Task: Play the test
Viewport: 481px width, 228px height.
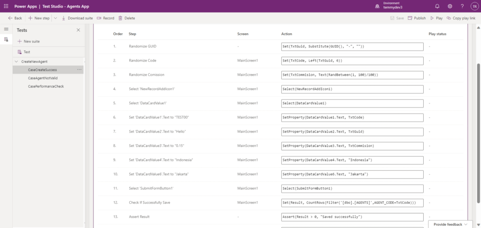Action: (x=436, y=18)
